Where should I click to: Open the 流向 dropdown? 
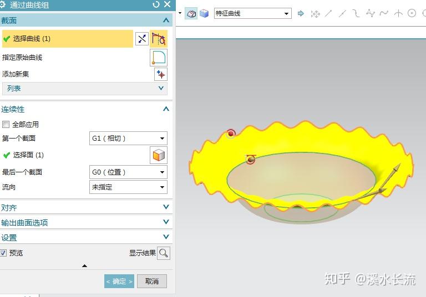128,187
